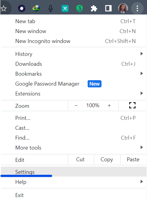Click the green shield extension icon

tap(80, 8)
